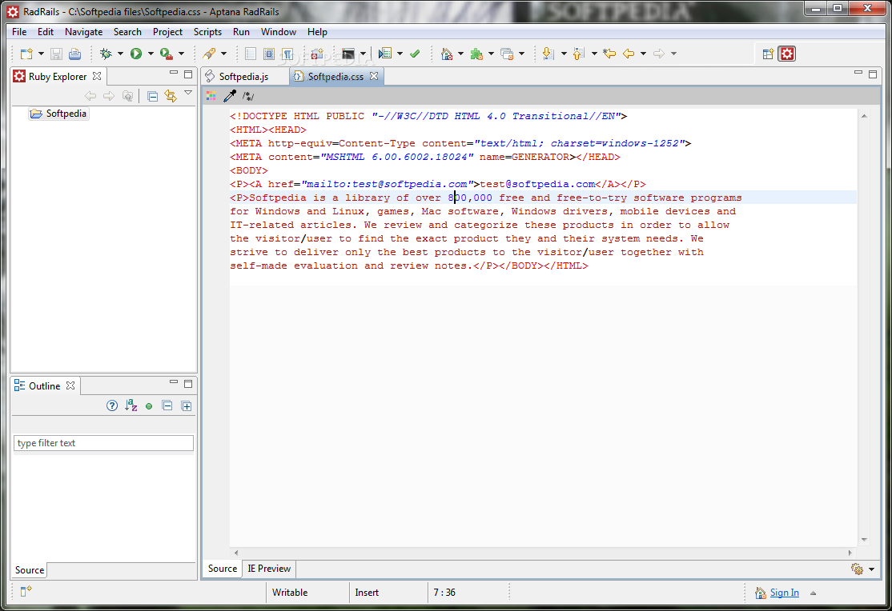Click the Open Console terminal icon

348,54
